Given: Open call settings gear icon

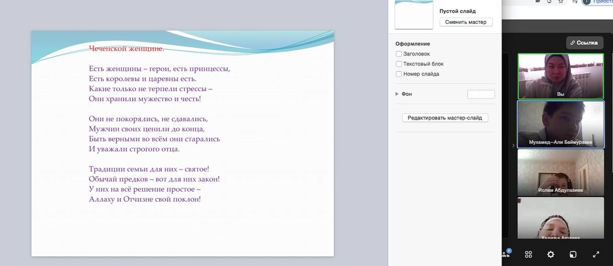Looking at the screenshot, I should coord(551,255).
